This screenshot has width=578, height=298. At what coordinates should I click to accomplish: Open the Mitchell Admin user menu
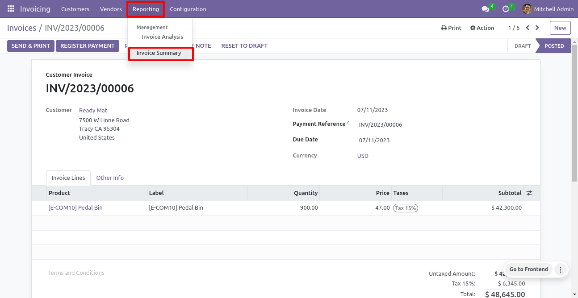tap(548, 9)
